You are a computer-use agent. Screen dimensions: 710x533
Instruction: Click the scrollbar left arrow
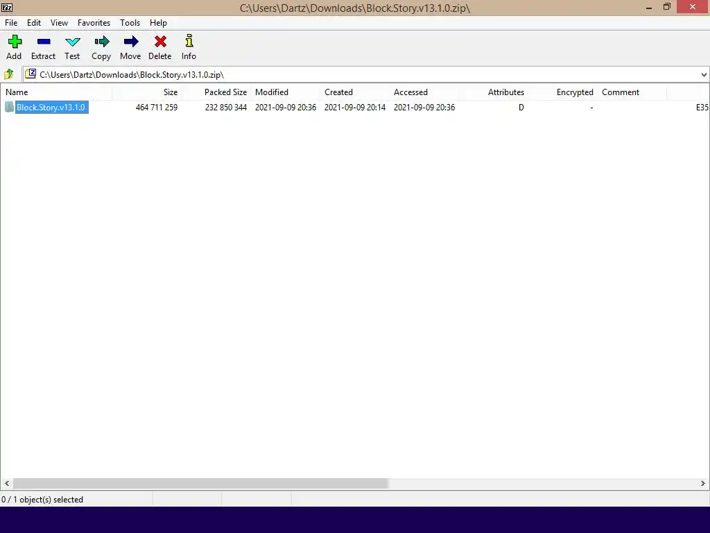coord(6,483)
